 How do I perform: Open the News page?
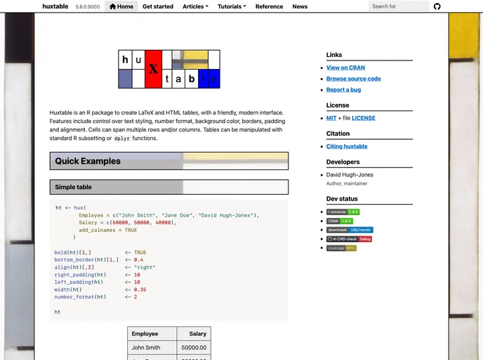[x=300, y=6]
